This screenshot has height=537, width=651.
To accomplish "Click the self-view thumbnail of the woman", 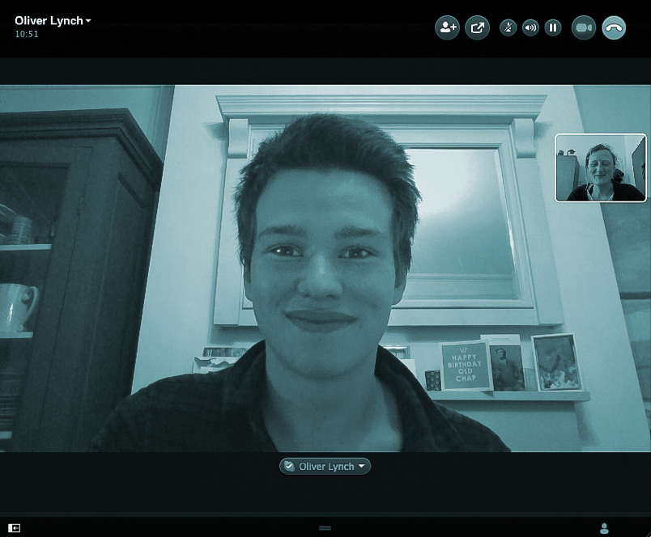I will pos(600,167).
